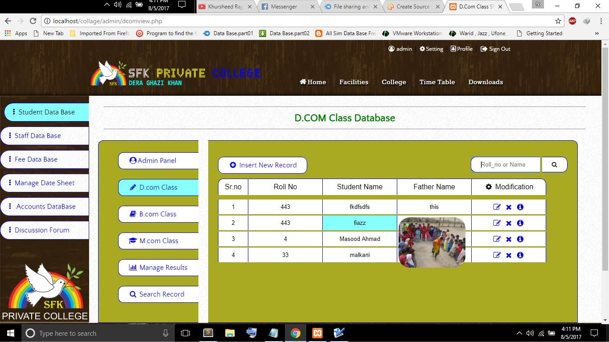Open the XAMPP icon on the taskbar
The height and width of the screenshot is (342, 609).
click(x=317, y=333)
